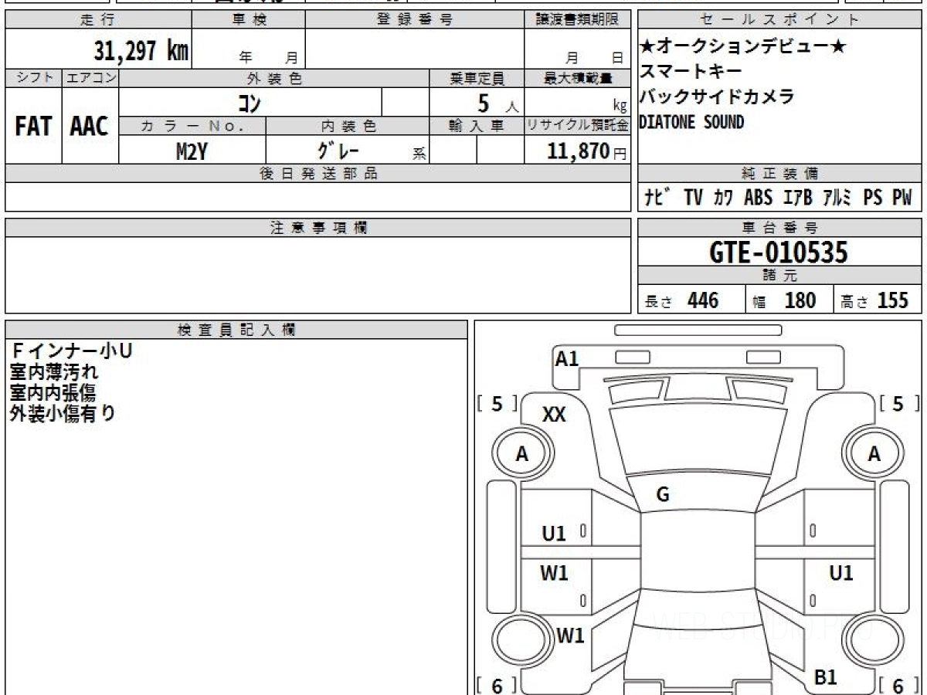Click the U1 mark on the right door
Viewport: 927px width, 695px height.
[x=840, y=573]
